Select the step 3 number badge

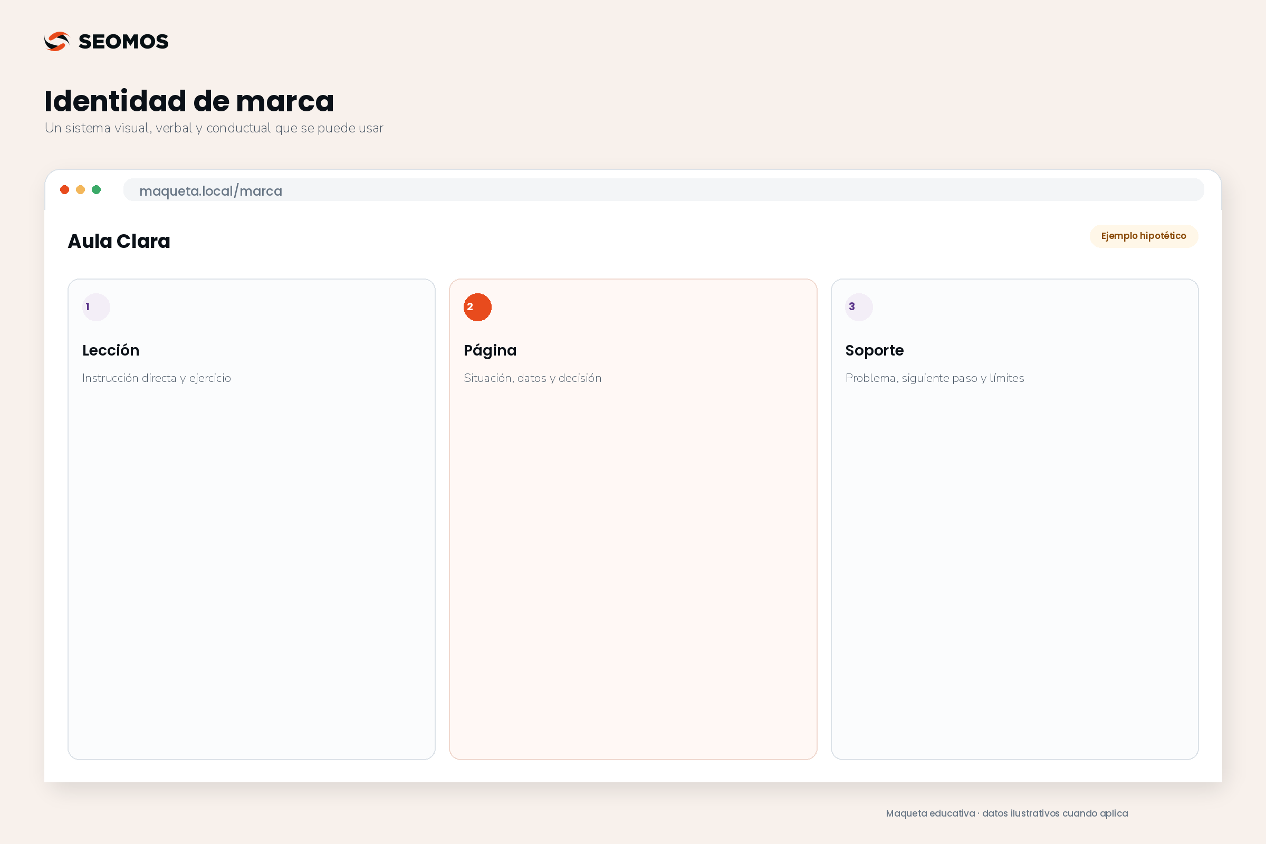click(859, 308)
